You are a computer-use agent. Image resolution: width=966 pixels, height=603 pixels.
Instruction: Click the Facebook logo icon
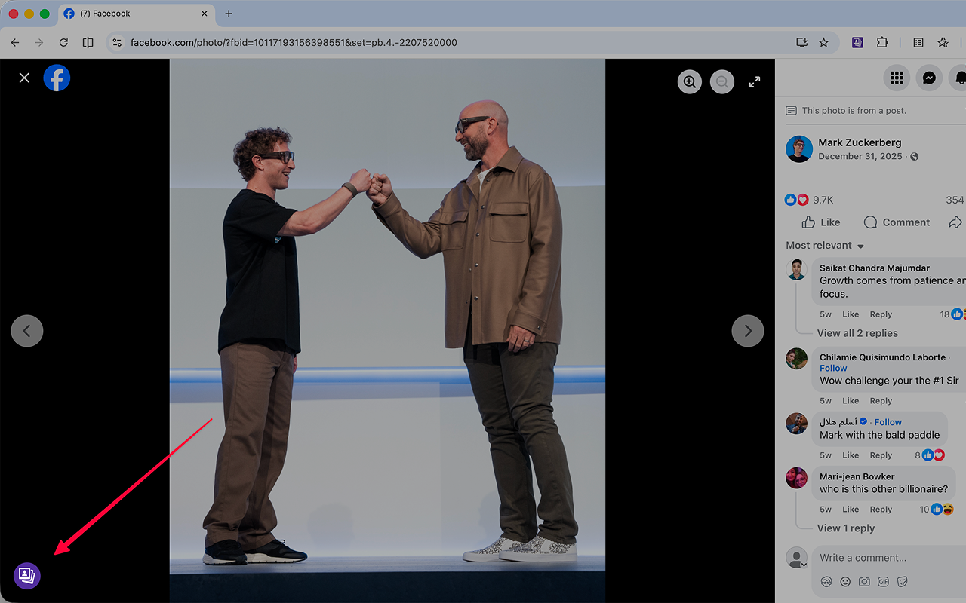click(57, 78)
